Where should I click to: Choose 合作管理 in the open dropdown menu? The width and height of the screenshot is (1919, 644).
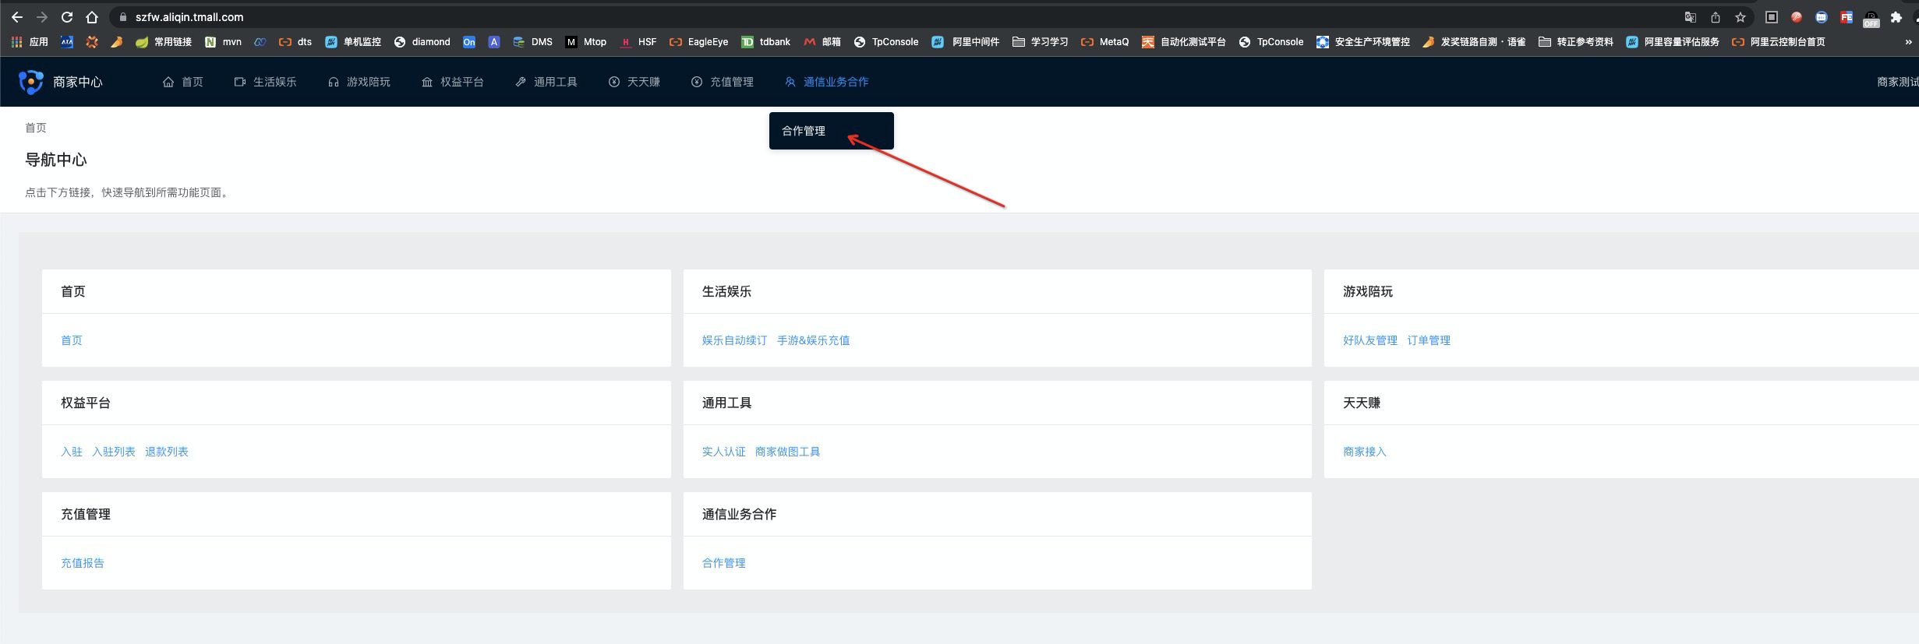(831, 131)
